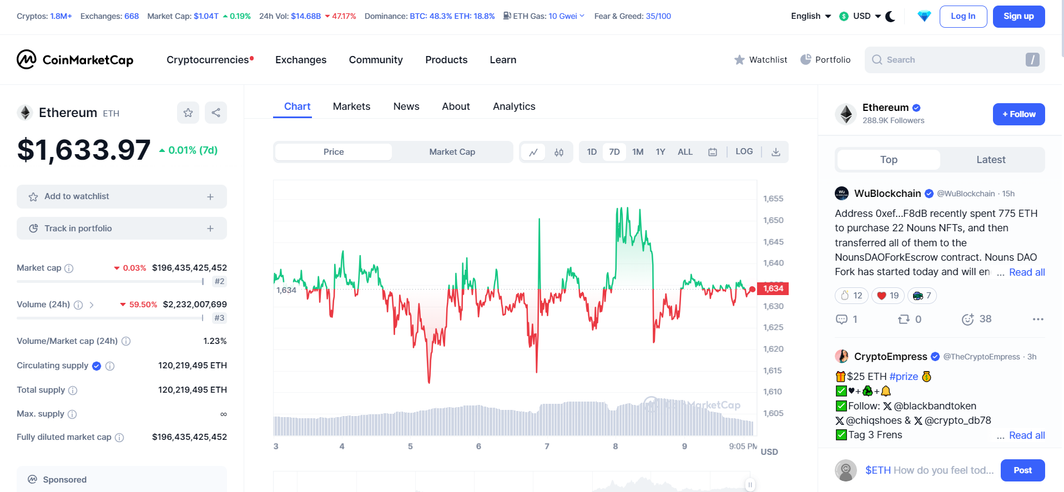1064x492 pixels.
Task: Click the share icon next to Ethereum
Action: coord(216,113)
